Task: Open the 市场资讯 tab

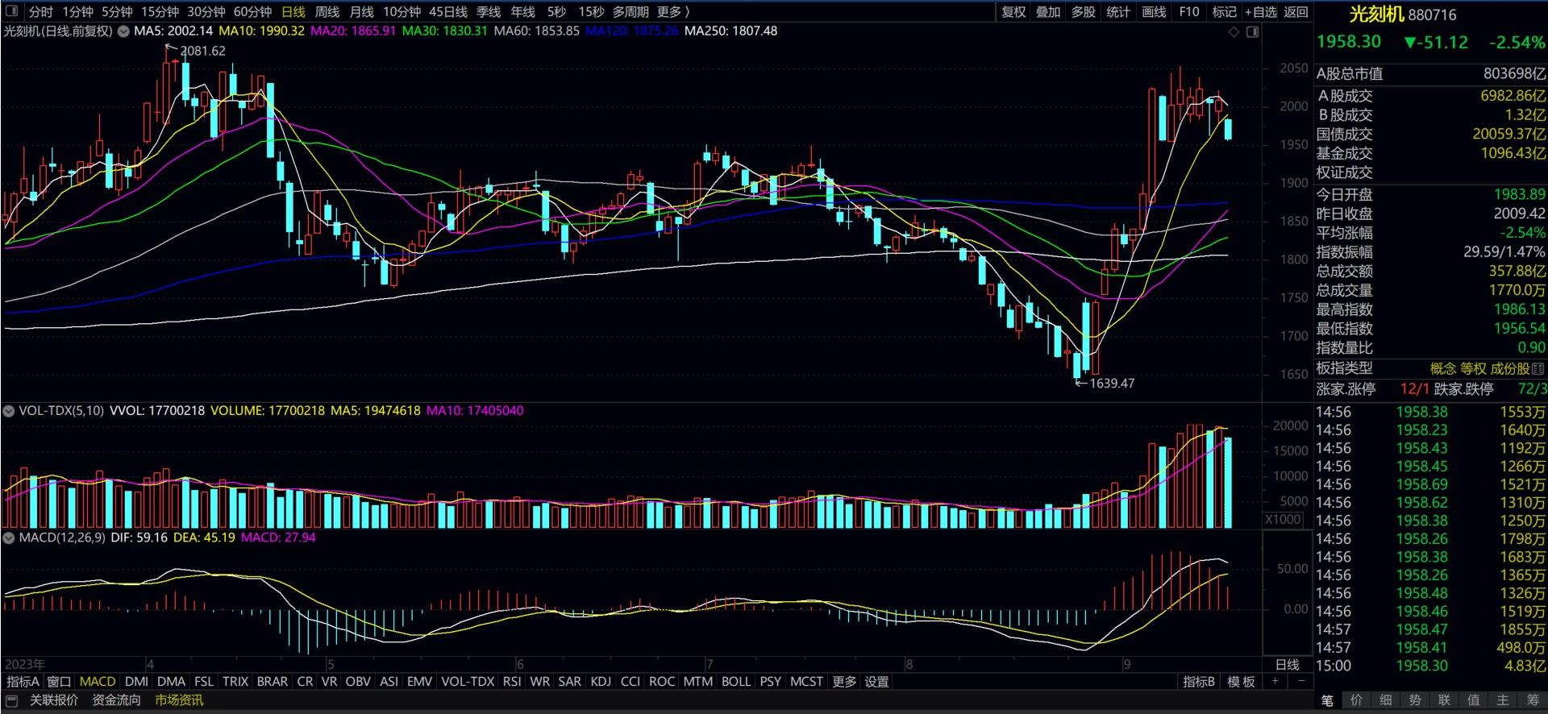Action: click(179, 700)
